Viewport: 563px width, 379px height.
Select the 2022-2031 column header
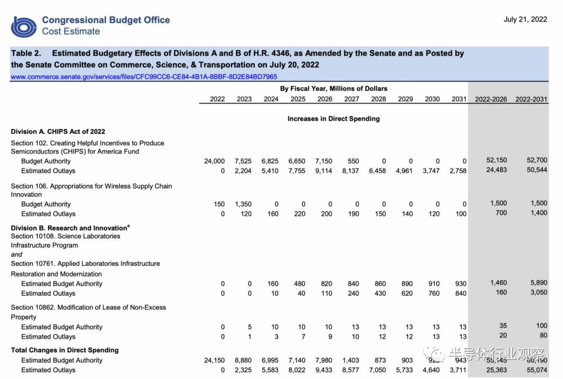[531, 99]
